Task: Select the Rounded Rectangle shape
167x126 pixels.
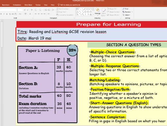Action: pos(91,9)
